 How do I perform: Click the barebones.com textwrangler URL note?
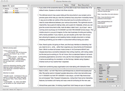(106, 18)
